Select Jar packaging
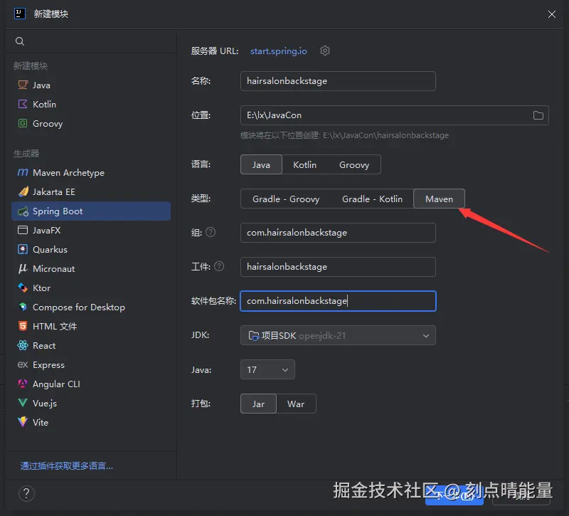Image resolution: width=569 pixels, height=516 pixels. (x=258, y=404)
